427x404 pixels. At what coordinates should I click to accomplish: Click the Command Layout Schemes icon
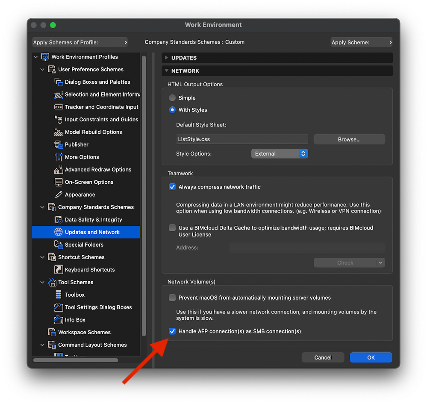pyautogui.click(x=52, y=345)
